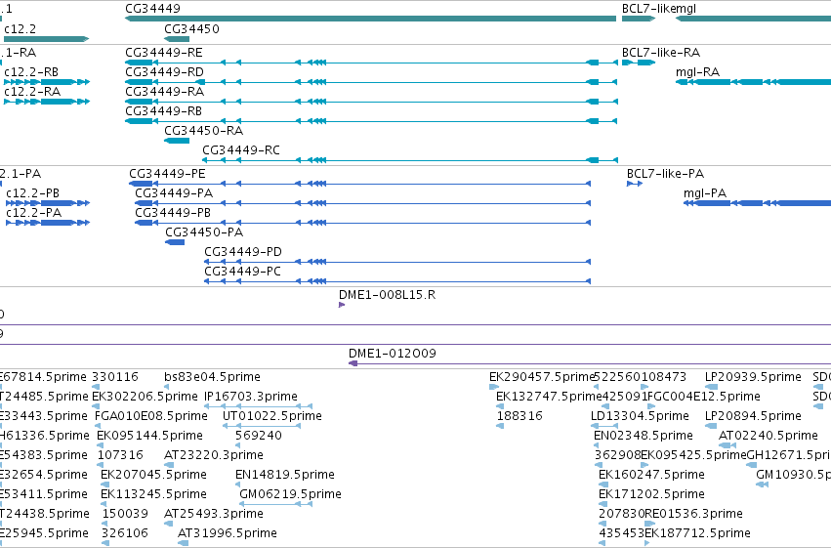This screenshot has width=831, height=548.
Task: Click protein c12.2-PB
Action: pos(48,203)
